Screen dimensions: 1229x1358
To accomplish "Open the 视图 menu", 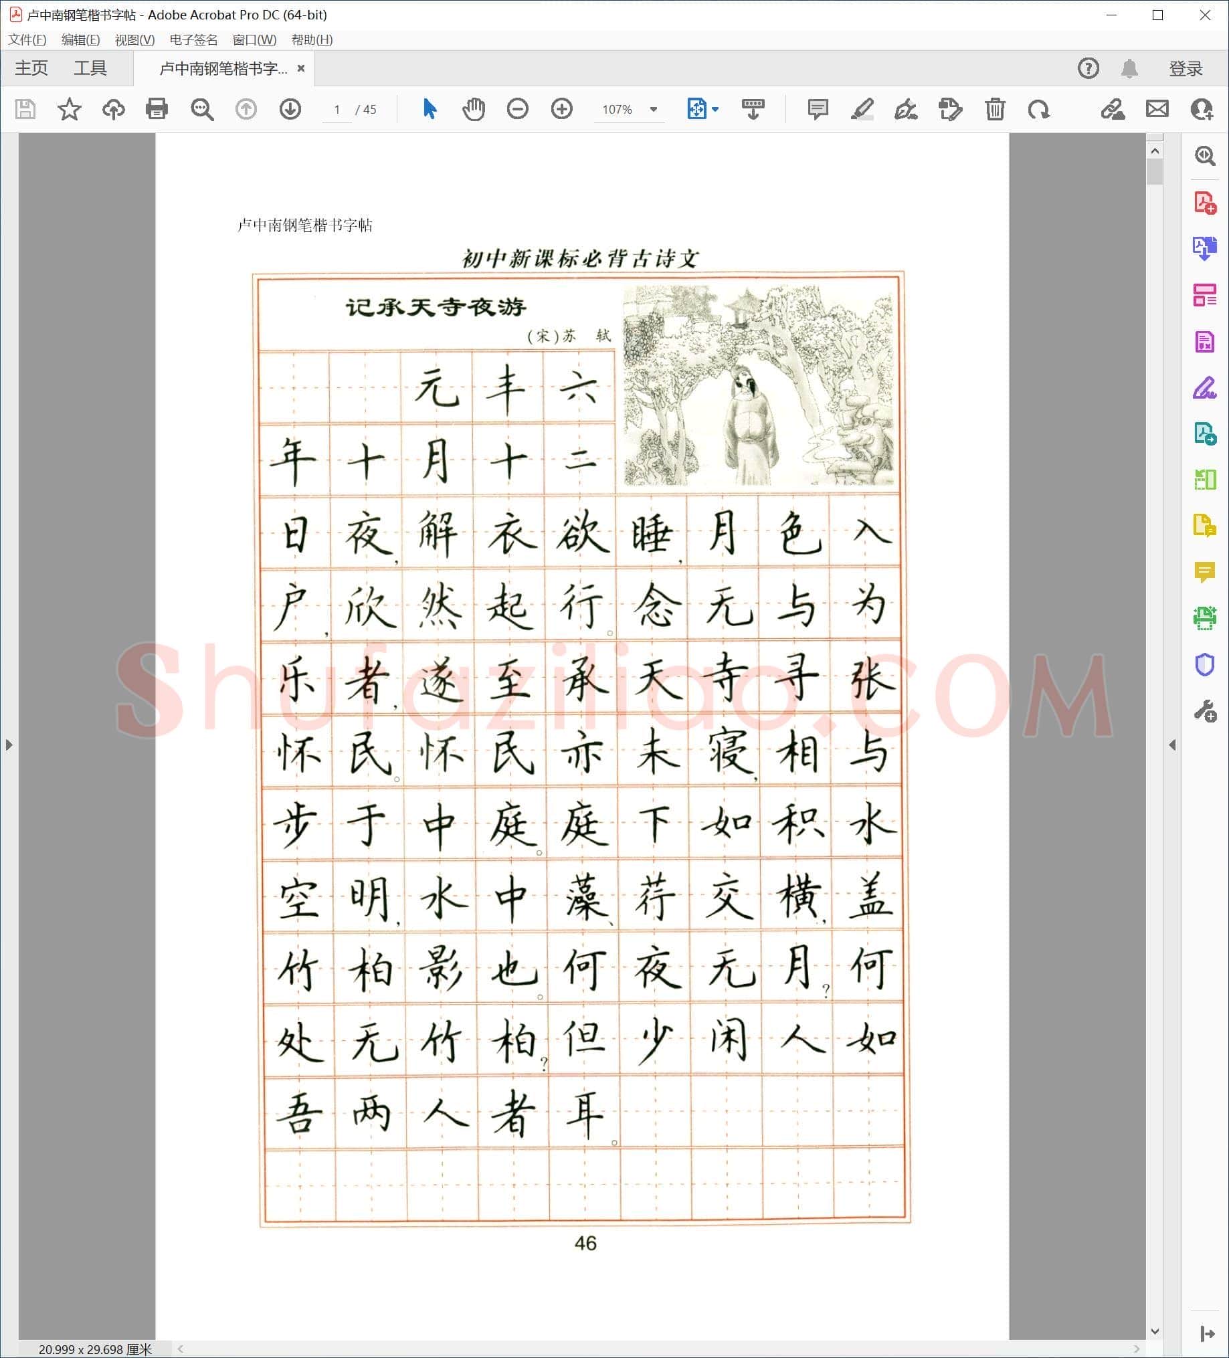I will tap(134, 39).
